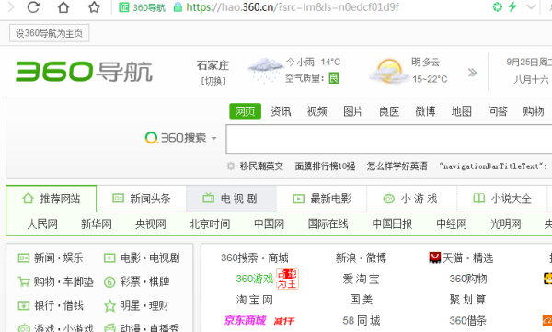Open 58同城 link
The width and height of the screenshot is (552, 332).
362,320
